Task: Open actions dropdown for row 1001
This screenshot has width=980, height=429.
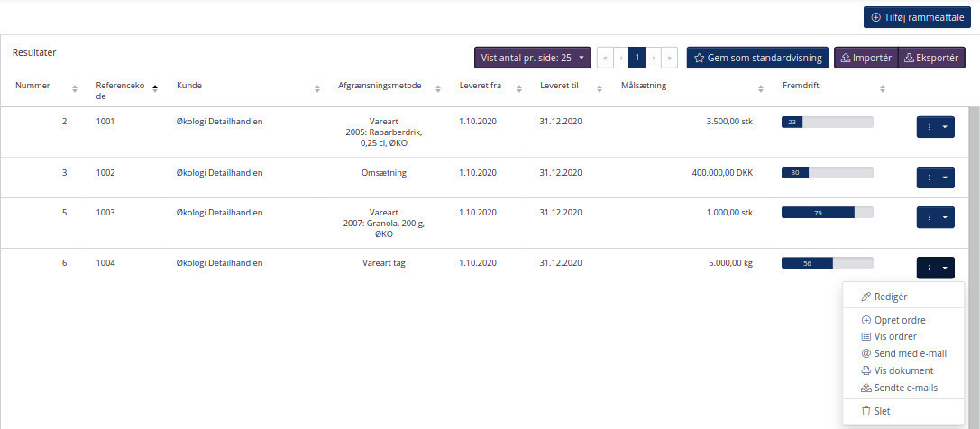Action: coord(935,127)
